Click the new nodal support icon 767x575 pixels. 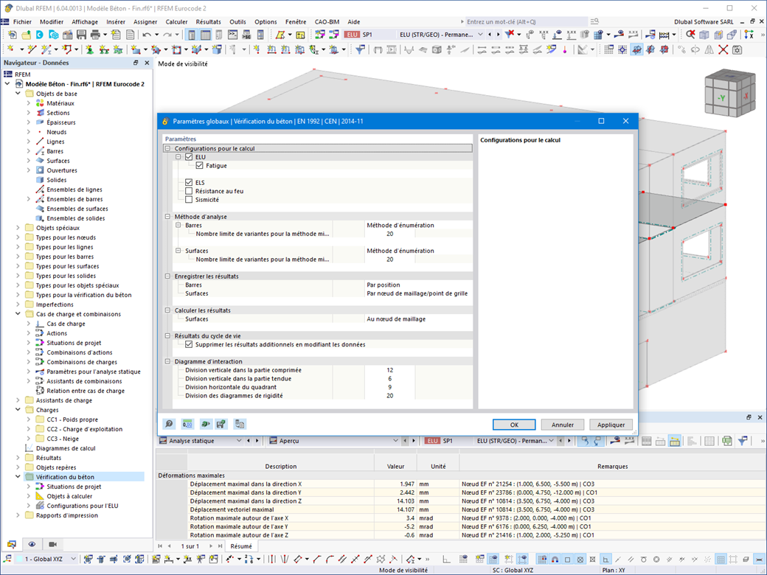[x=90, y=49]
